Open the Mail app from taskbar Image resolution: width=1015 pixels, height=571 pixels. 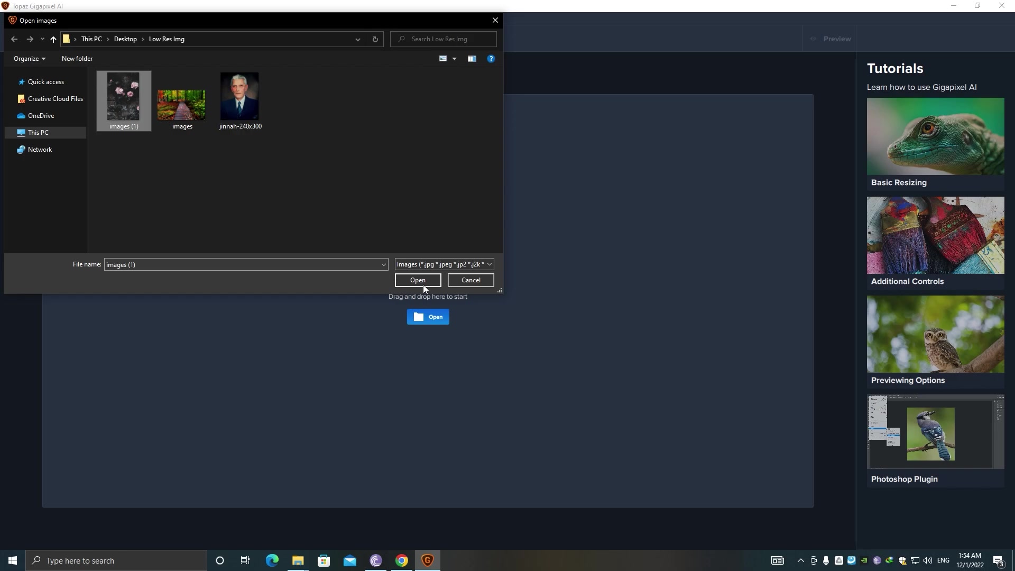tap(349, 560)
